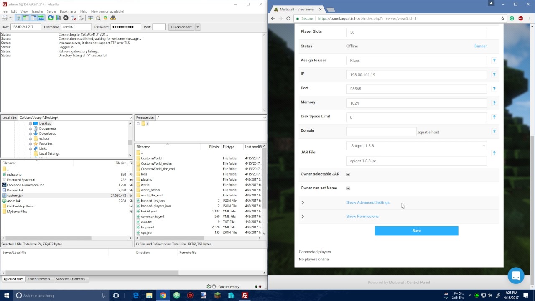The image size is (535, 301).
Task: Toggle directory comparison icon
Action: [x=98, y=18]
